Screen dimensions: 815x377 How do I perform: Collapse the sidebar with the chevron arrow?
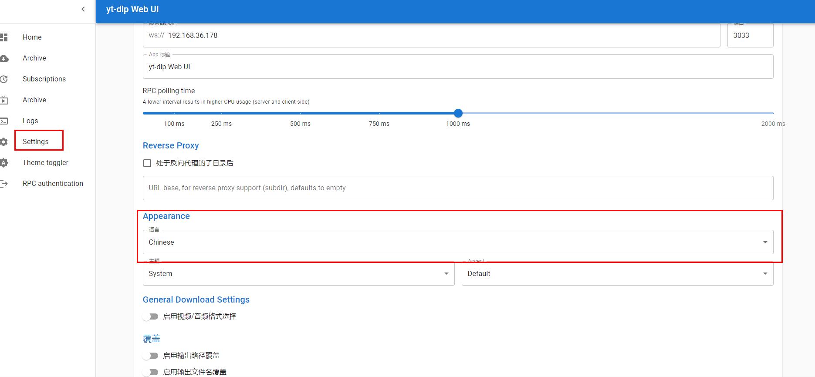click(83, 9)
